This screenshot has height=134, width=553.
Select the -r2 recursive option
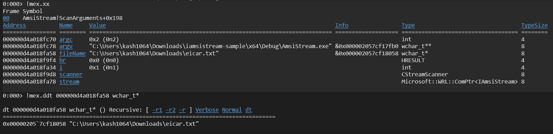click(x=171, y=110)
